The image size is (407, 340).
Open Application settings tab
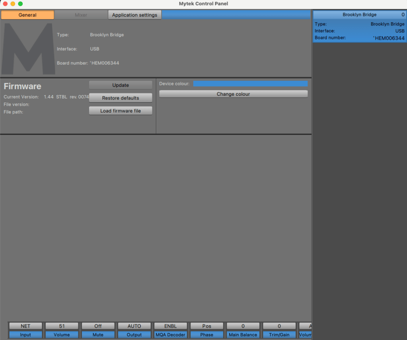tap(134, 15)
